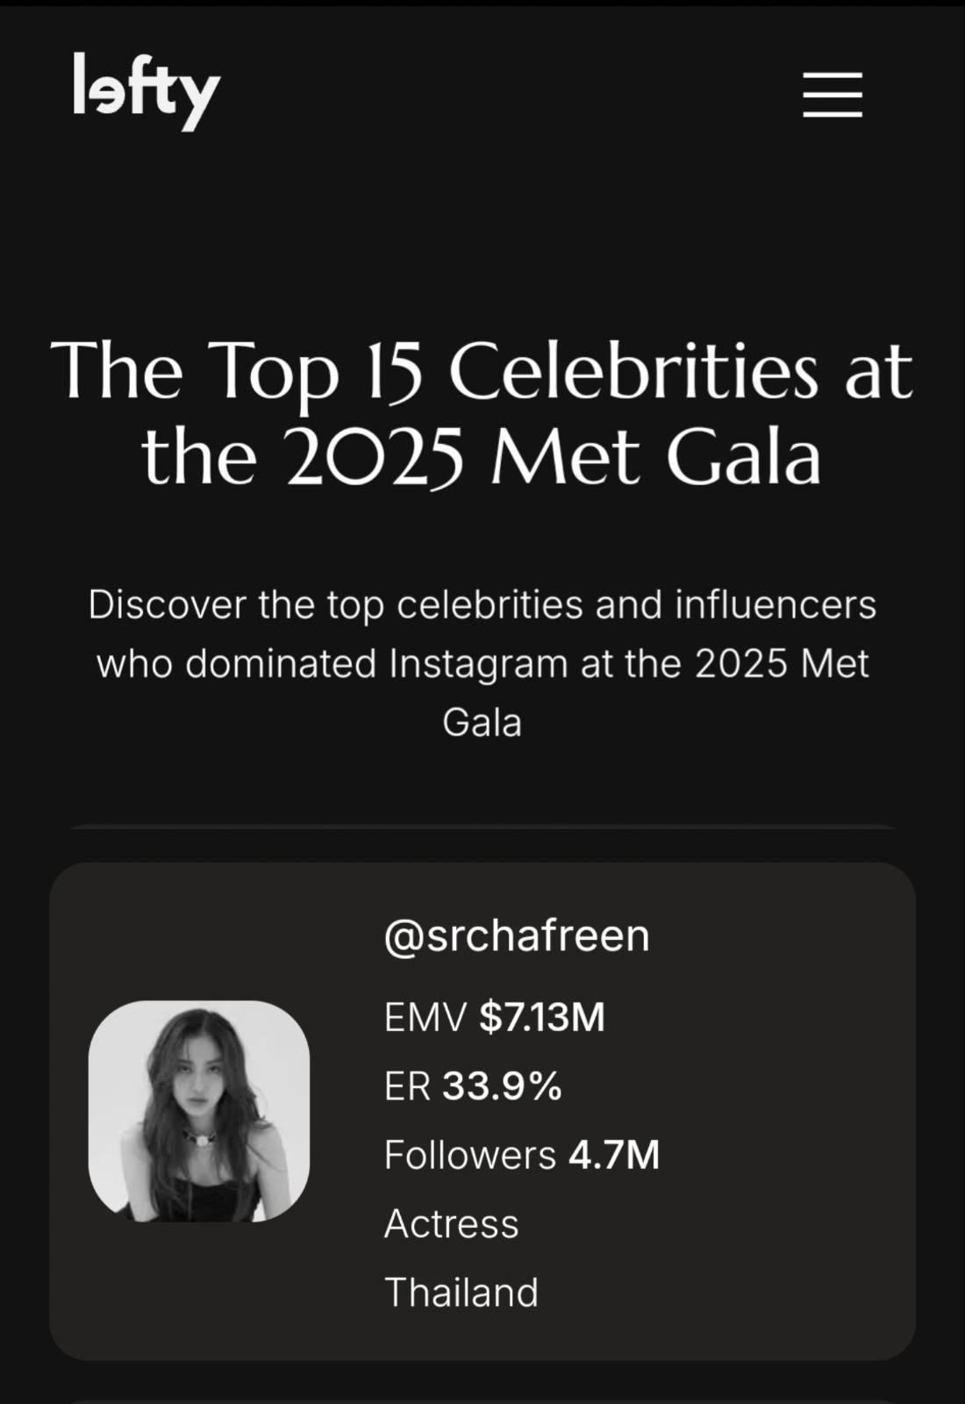Click the $7.13M bold figure
Viewport: 965px width, 1404px height.
coord(542,1017)
